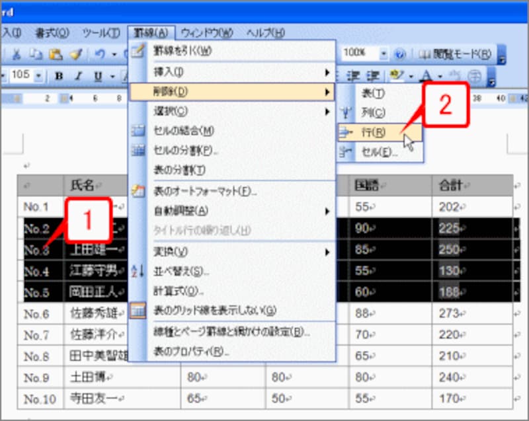This screenshot has width=529, height=421.
Task: Open the font color dropdown arrow
Action: 440,77
